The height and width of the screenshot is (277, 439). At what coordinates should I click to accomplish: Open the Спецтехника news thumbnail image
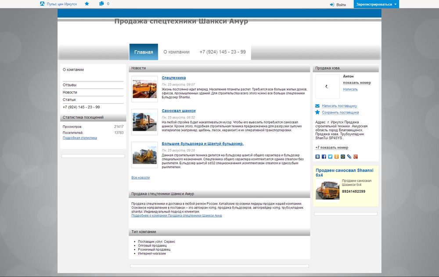(145, 89)
